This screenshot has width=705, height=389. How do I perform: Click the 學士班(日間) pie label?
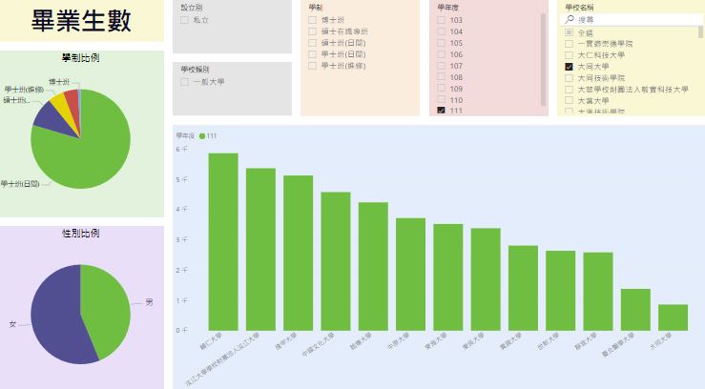pyautogui.click(x=20, y=184)
